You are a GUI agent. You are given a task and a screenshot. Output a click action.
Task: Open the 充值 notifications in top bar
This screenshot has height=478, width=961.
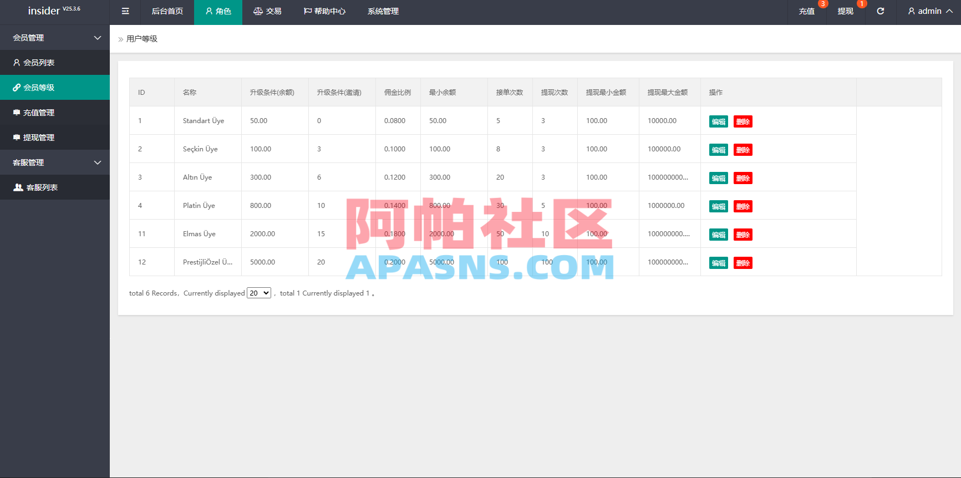click(x=807, y=11)
